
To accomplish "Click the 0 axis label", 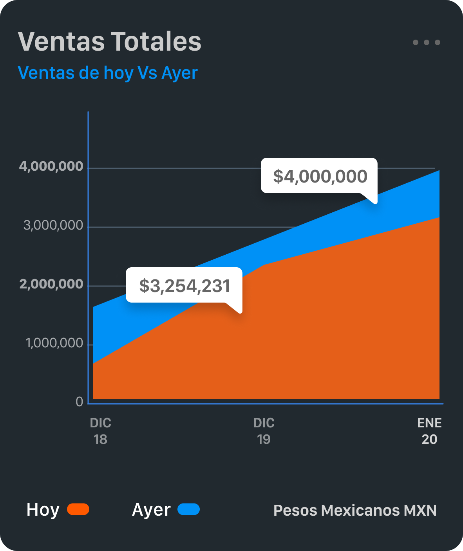I will coord(80,402).
